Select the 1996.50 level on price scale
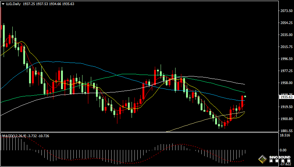Screen dimensions: 294x167 286,59
